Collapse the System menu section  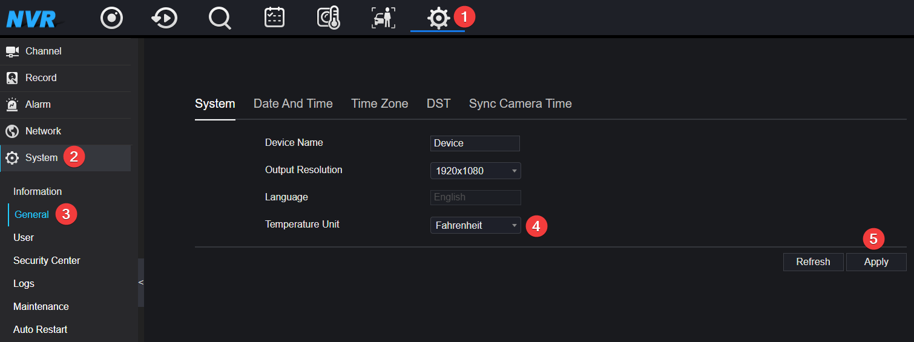[65, 158]
